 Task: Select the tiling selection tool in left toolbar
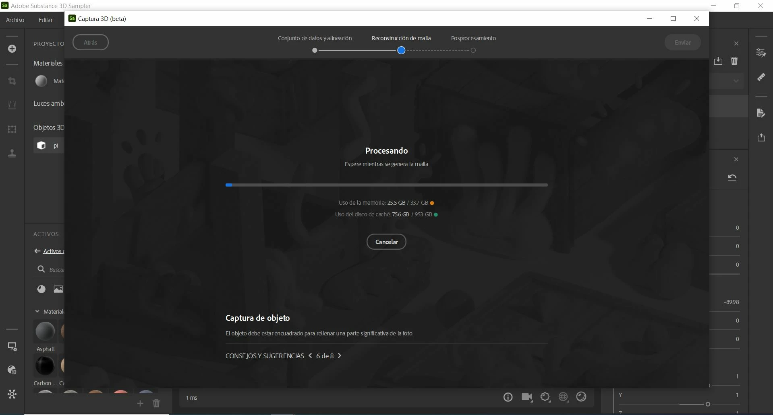(12, 129)
